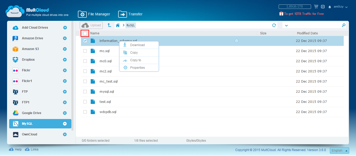Check the test.sql checkbox

click(x=85, y=102)
